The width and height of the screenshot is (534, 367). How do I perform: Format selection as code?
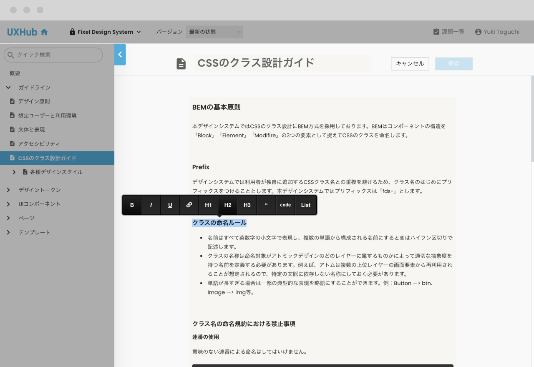coord(285,205)
